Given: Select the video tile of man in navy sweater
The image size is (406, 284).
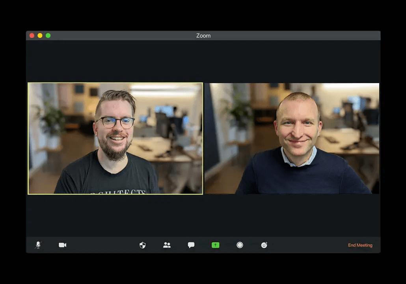Looking at the screenshot, I should click(x=292, y=138).
